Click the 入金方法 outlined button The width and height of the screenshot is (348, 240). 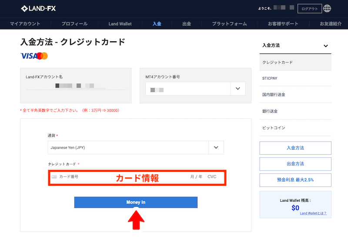pos(295,148)
